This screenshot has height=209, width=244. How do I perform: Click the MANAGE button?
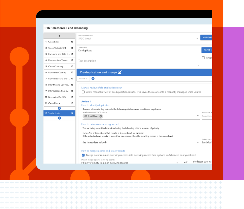(x=206, y=37)
